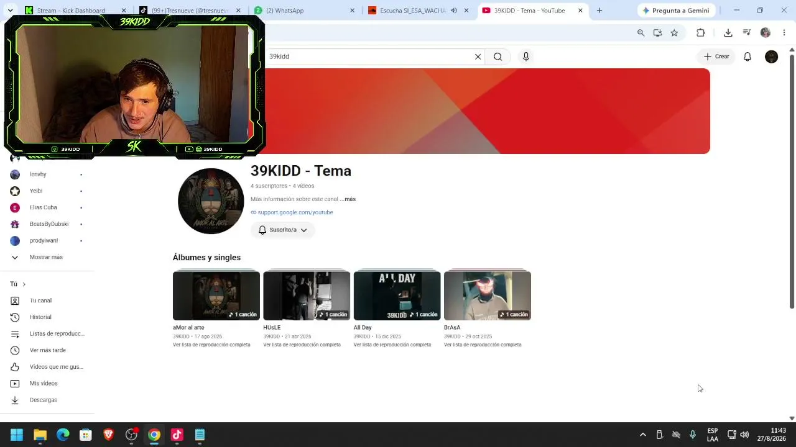
Task: Select the 39KIDD - Tema YouTube tab
Action: point(534,11)
